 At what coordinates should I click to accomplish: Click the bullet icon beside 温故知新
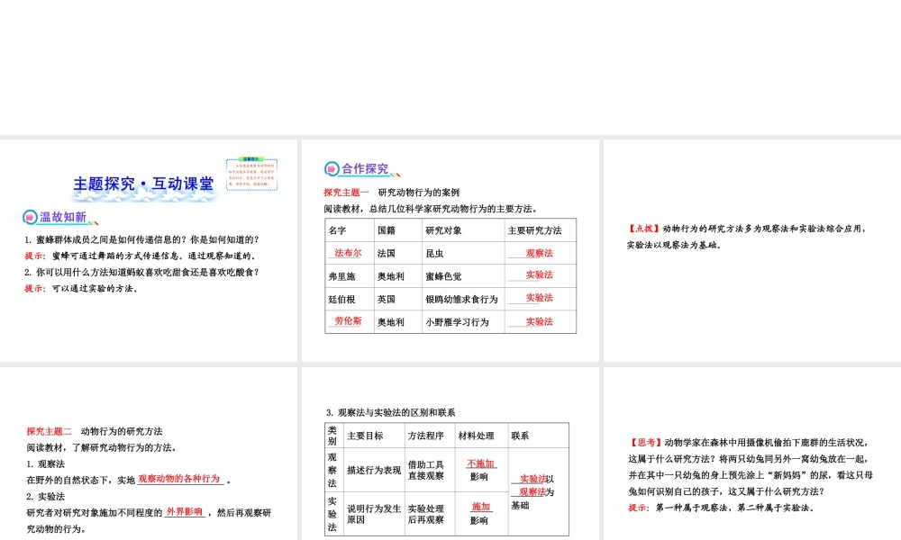coord(30,218)
